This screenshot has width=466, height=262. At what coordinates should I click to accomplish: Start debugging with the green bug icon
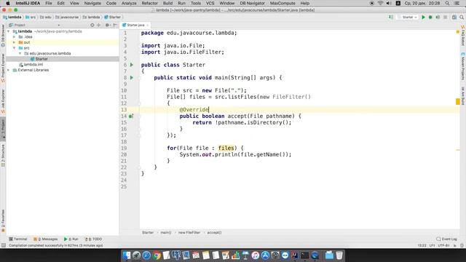[x=430, y=17]
